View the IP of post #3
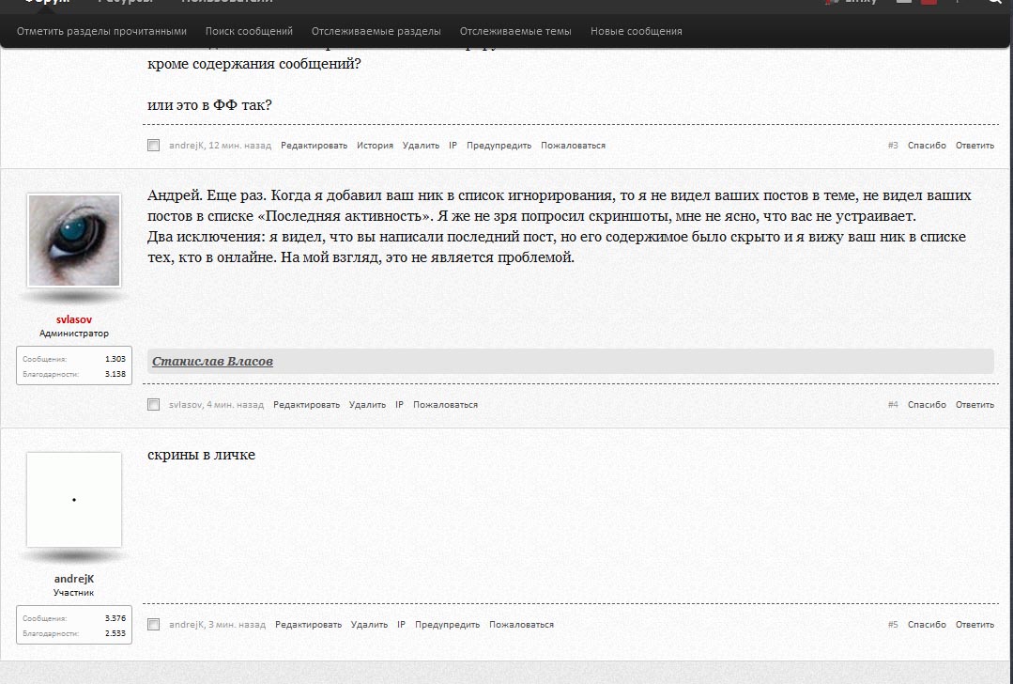The image size is (1013, 684). click(453, 146)
